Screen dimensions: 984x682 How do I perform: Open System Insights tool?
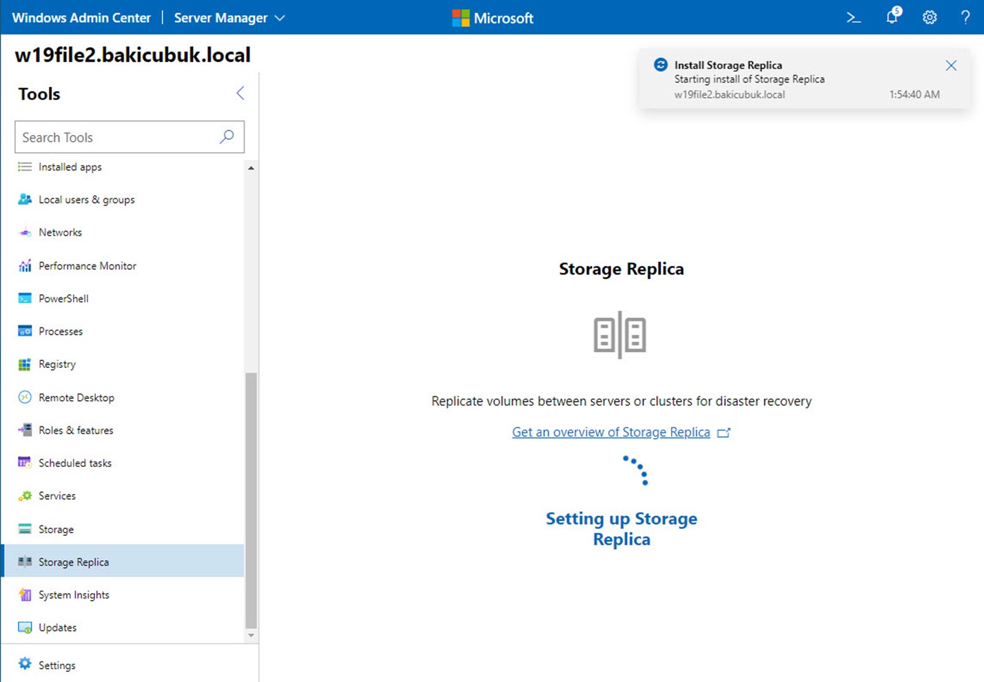(x=74, y=595)
